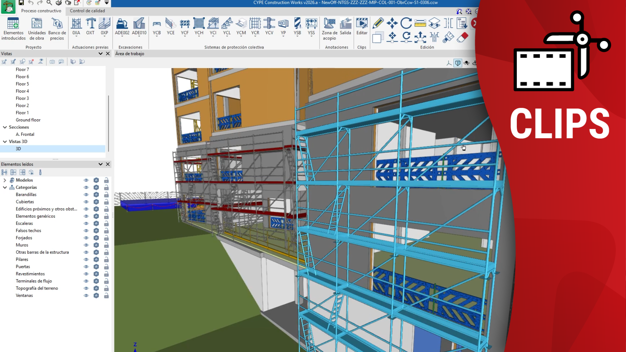
Task: Open the Editar tool in Clips group
Action: pos(362,28)
